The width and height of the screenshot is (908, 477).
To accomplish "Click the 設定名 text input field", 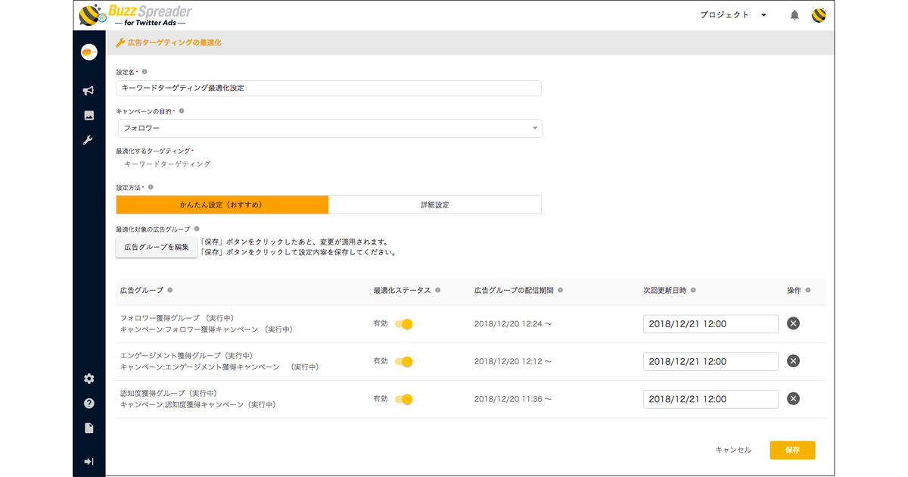I will [328, 88].
